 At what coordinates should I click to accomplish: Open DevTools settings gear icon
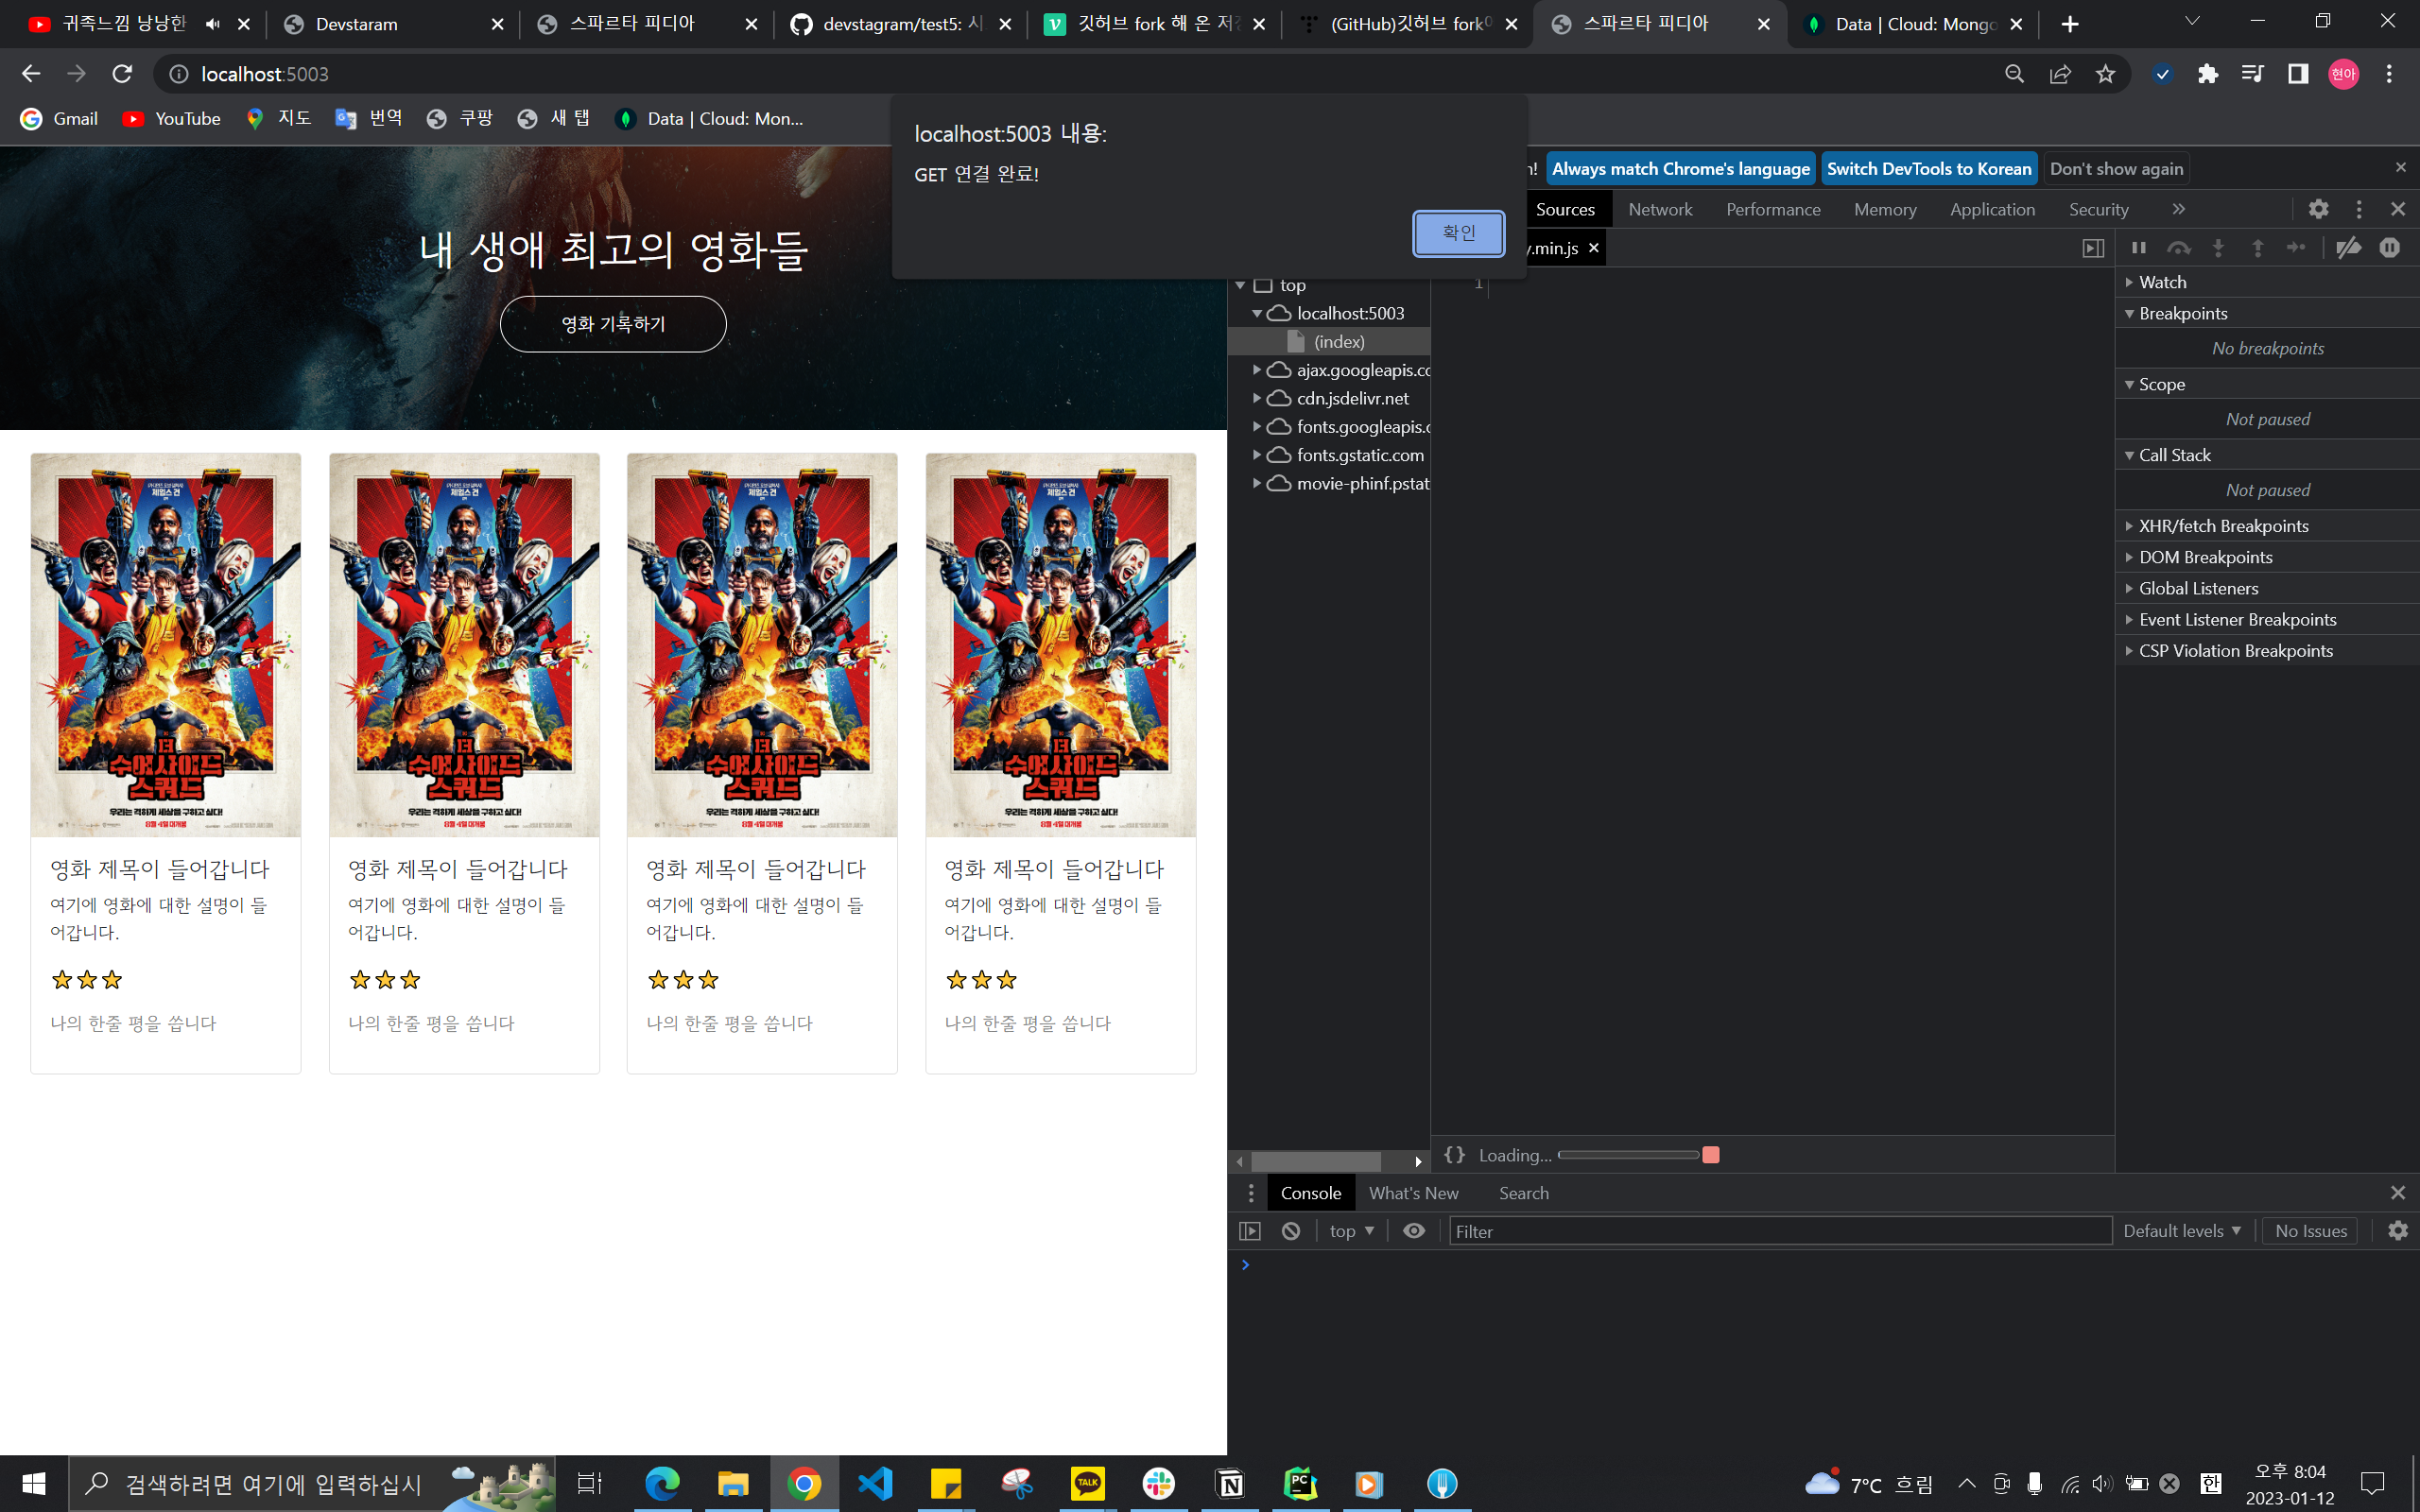[x=2318, y=209]
